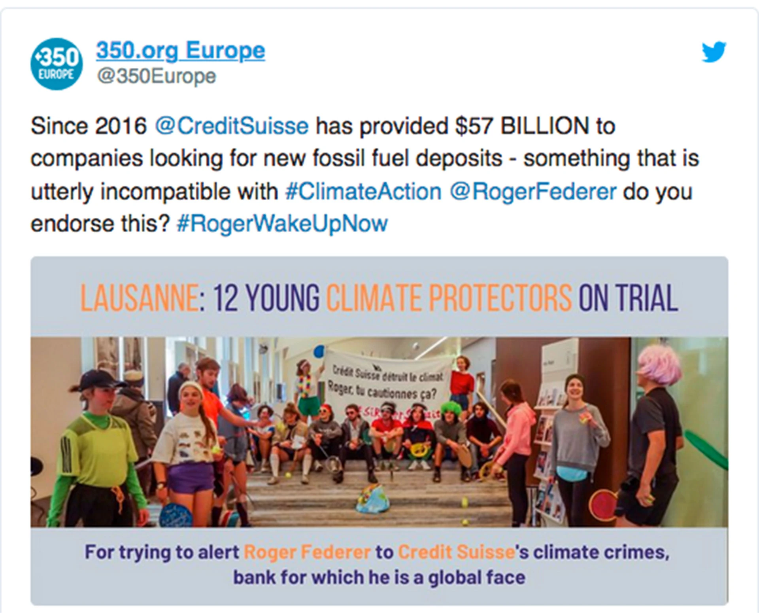Image resolution: width=759 pixels, height=613 pixels.
Task: Click the Lausanne trial headline in the image
Action: pyautogui.click(x=379, y=298)
